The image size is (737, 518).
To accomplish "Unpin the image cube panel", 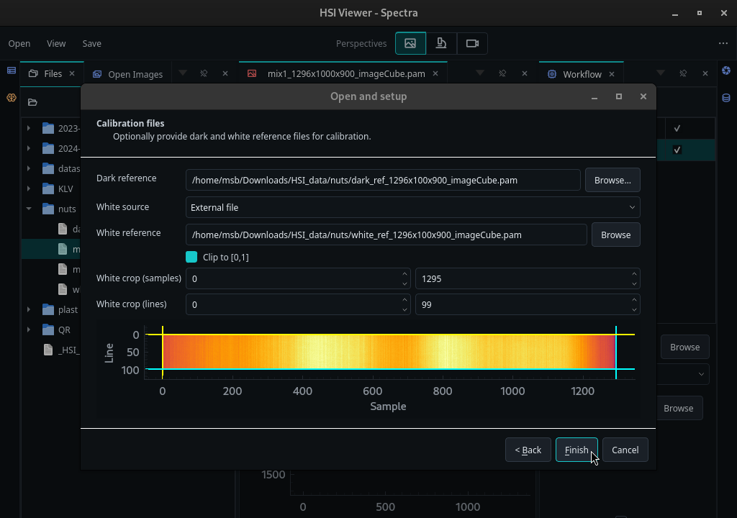I will 502,73.
